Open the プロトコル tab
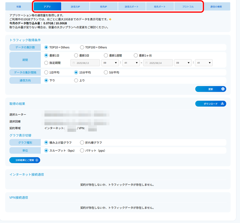The width and height of the screenshot is (240, 223). (x=188, y=7)
